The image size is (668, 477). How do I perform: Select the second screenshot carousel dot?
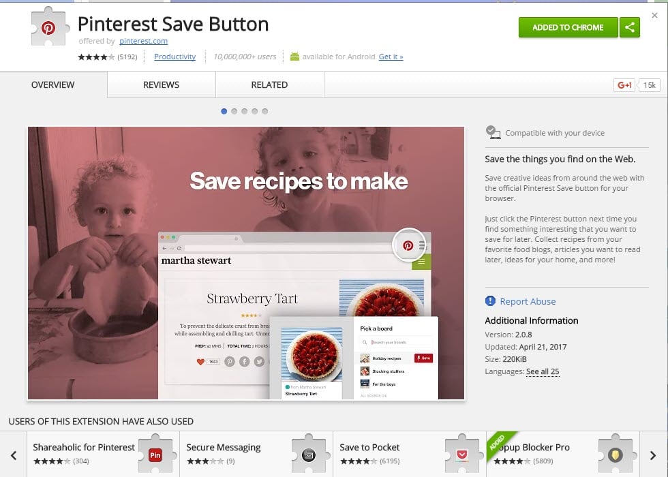[234, 111]
